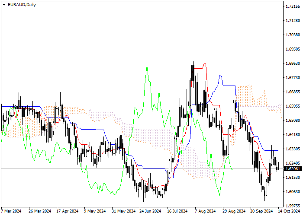The width and height of the screenshot is (303, 216).
Task: Click the blue Kijun line peak near 1.6773
Action: tap(220, 76)
